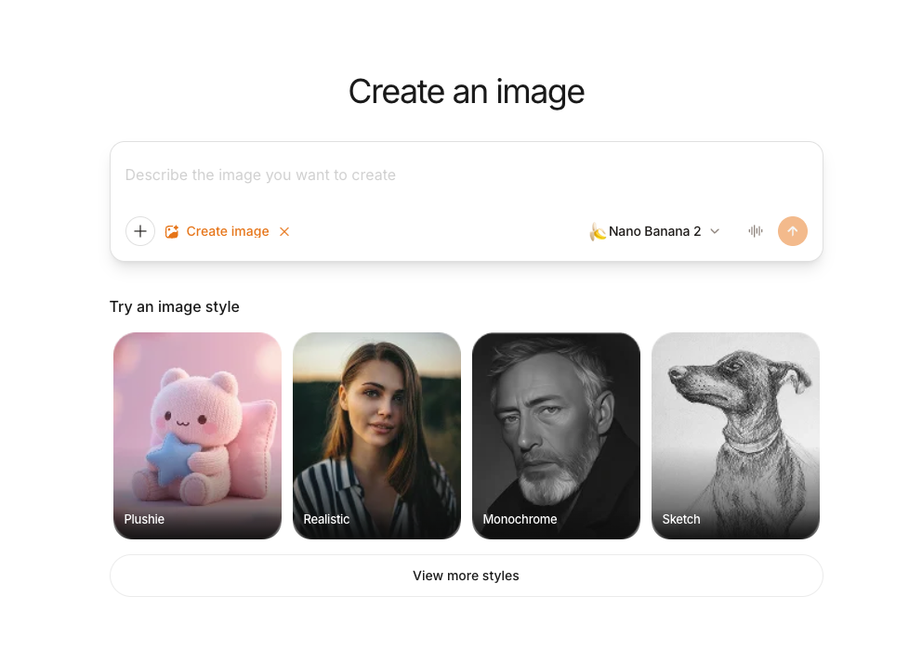
Task: Click the Create image text chip
Action: pos(228,231)
